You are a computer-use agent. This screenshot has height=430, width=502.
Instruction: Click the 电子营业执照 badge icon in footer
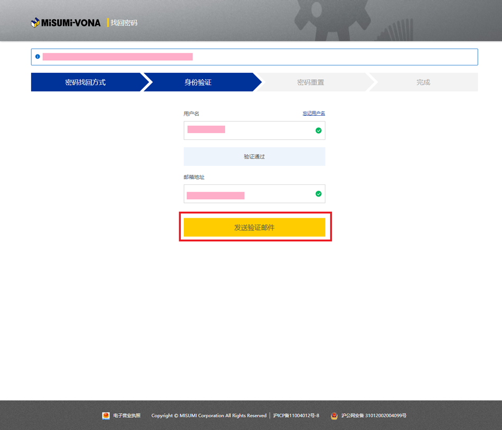click(x=106, y=416)
